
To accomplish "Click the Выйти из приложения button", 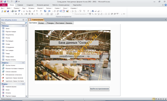I will coord(100,89).
